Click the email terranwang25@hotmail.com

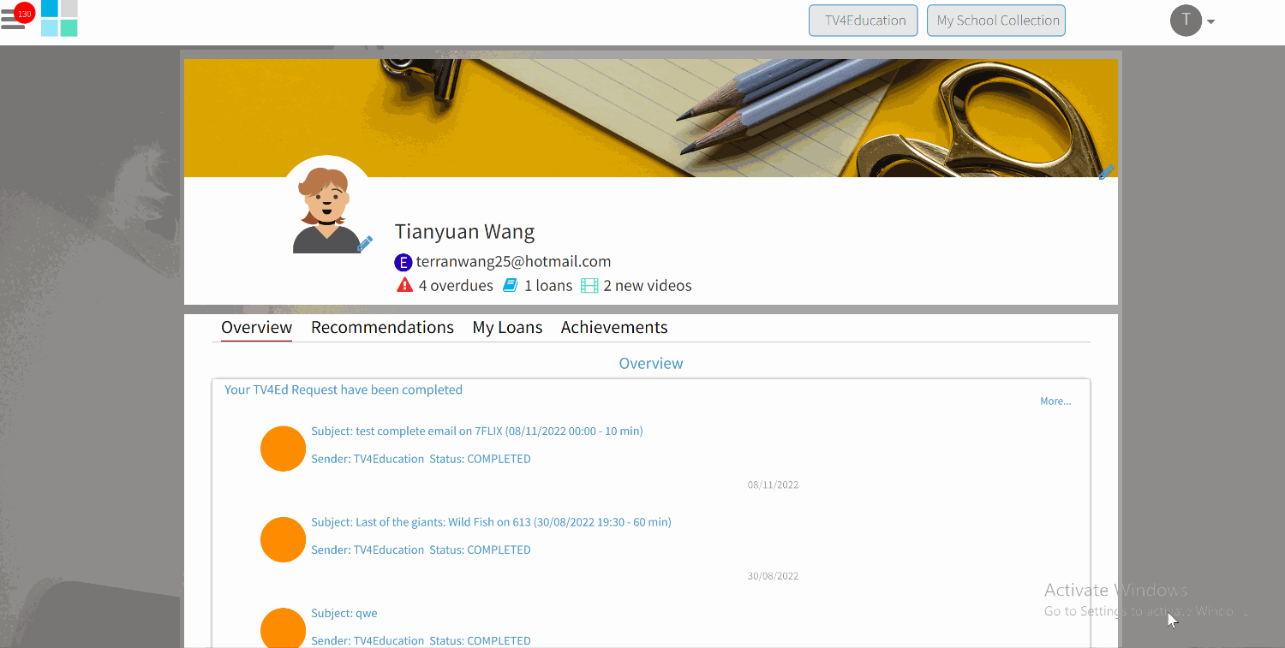(x=513, y=262)
